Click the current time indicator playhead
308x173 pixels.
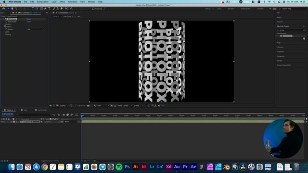[x=82, y=116]
